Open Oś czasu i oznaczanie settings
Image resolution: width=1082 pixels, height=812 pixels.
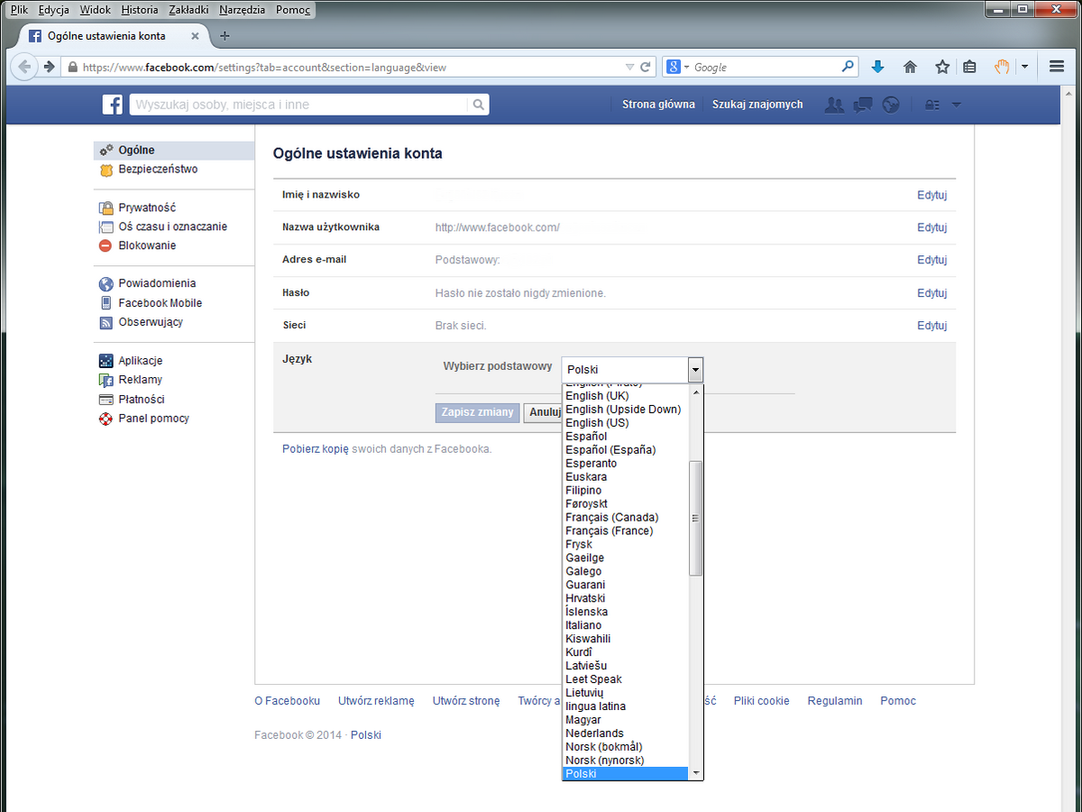click(x=174, y=226)
